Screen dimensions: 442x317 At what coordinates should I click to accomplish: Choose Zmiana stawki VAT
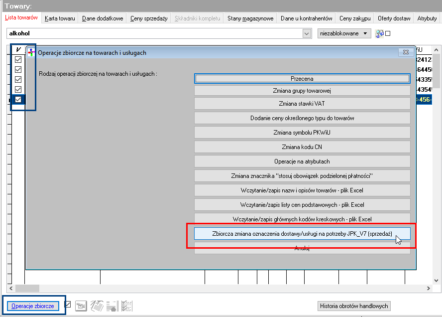(302, 104)
